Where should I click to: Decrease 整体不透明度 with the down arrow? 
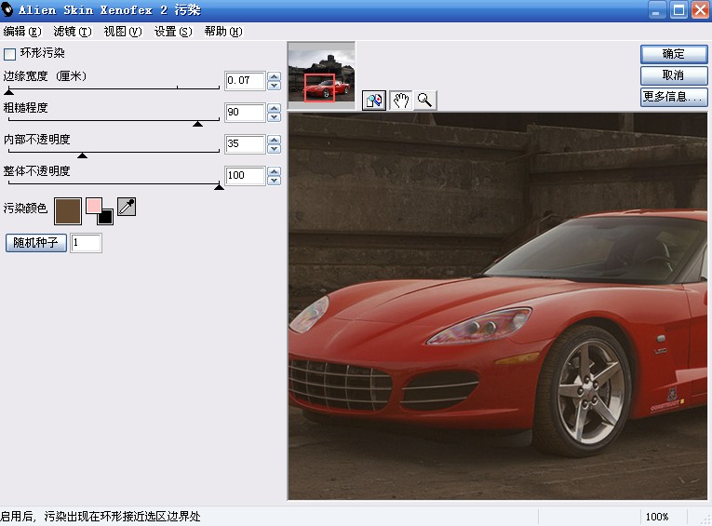[274, 181]
